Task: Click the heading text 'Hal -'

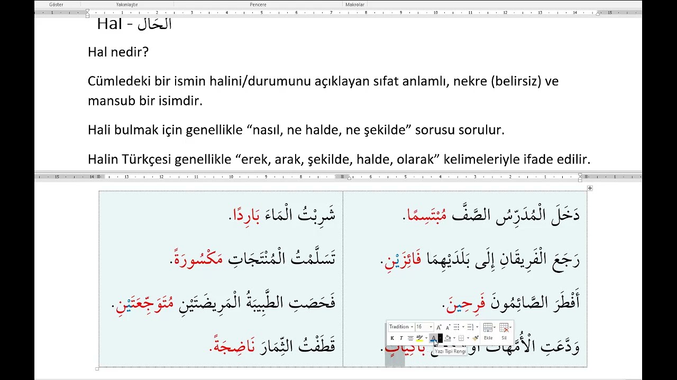Action: (x=116, y=24)
